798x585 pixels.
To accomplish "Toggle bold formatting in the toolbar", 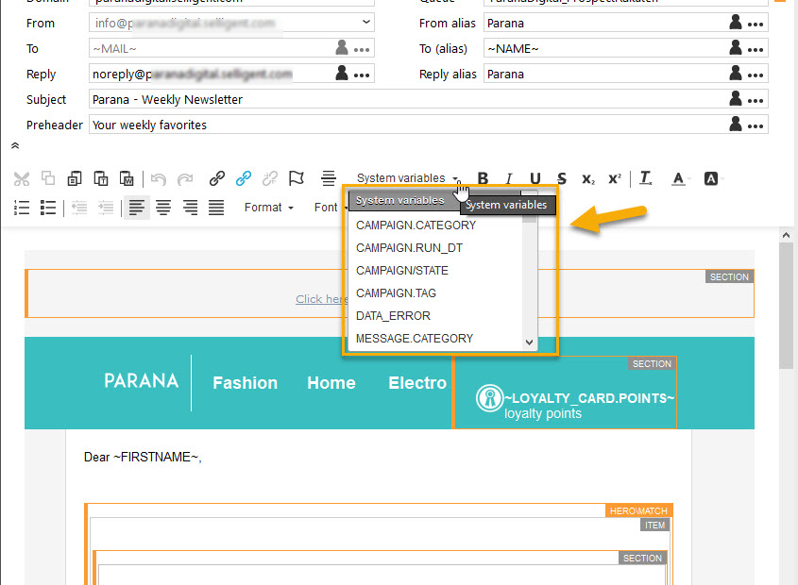I will tap(484, 178).
